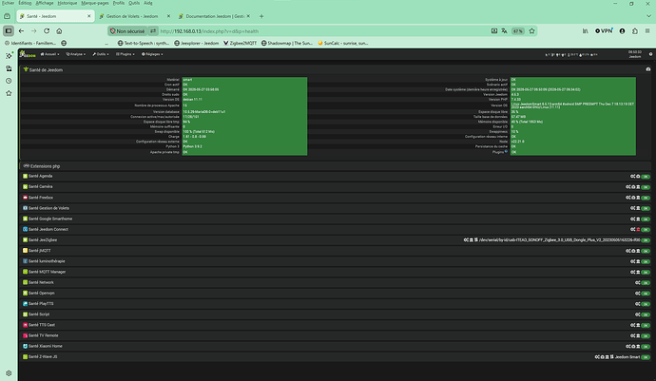Select the Santé - Jeedom tab
The image size is (656, 381).
55,16
